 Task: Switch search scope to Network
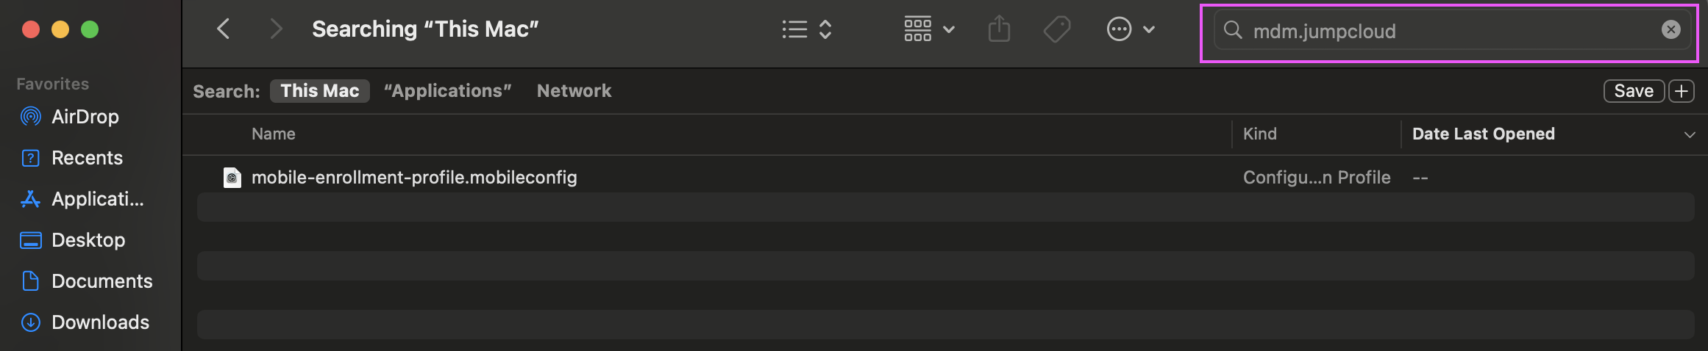click(x=574, y=91)
